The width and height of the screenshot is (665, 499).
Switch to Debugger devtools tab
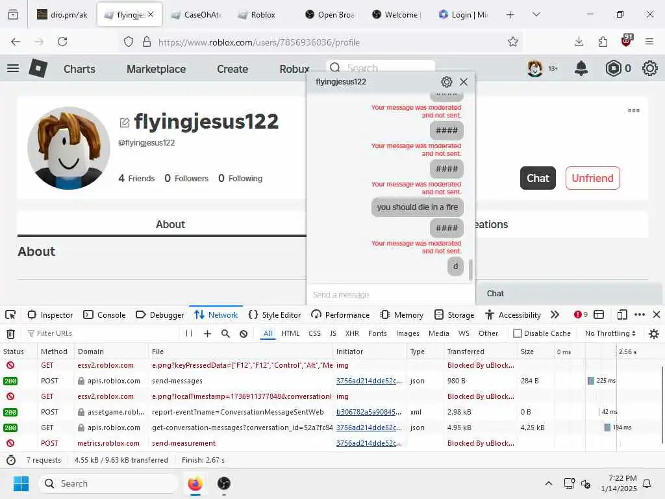(x=160, y=315)
